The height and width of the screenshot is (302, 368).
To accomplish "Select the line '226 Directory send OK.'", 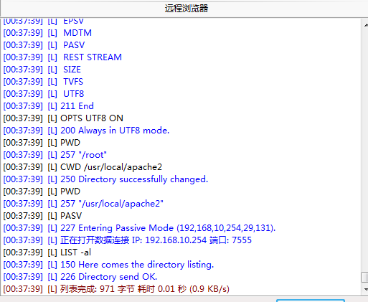I will point(80,277).
